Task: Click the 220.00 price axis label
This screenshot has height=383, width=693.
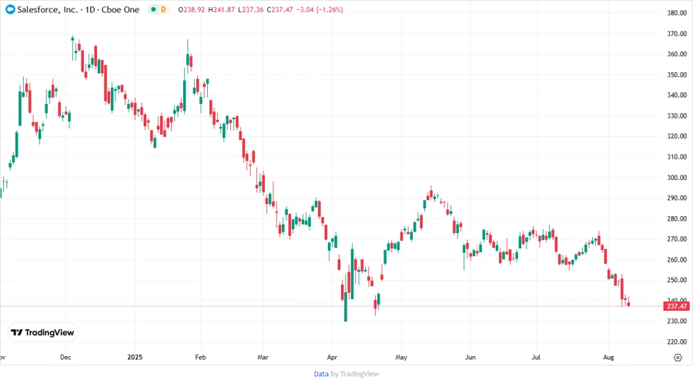Action: (677, 341)
